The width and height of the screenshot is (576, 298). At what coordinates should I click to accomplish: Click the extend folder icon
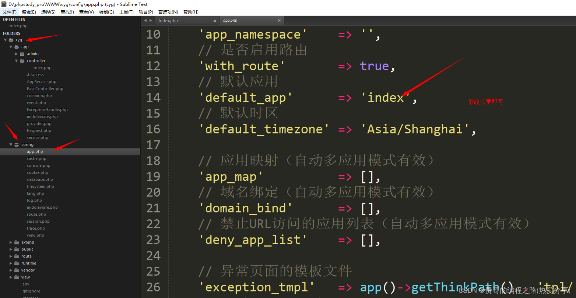pyautogui.click(x=17, y=243)
